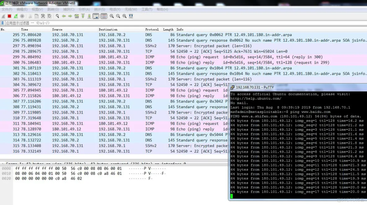This screenshot has width=367, height=205.
Task: Select packet 299 ICMP echo request
Action: (x=183, y=57)
